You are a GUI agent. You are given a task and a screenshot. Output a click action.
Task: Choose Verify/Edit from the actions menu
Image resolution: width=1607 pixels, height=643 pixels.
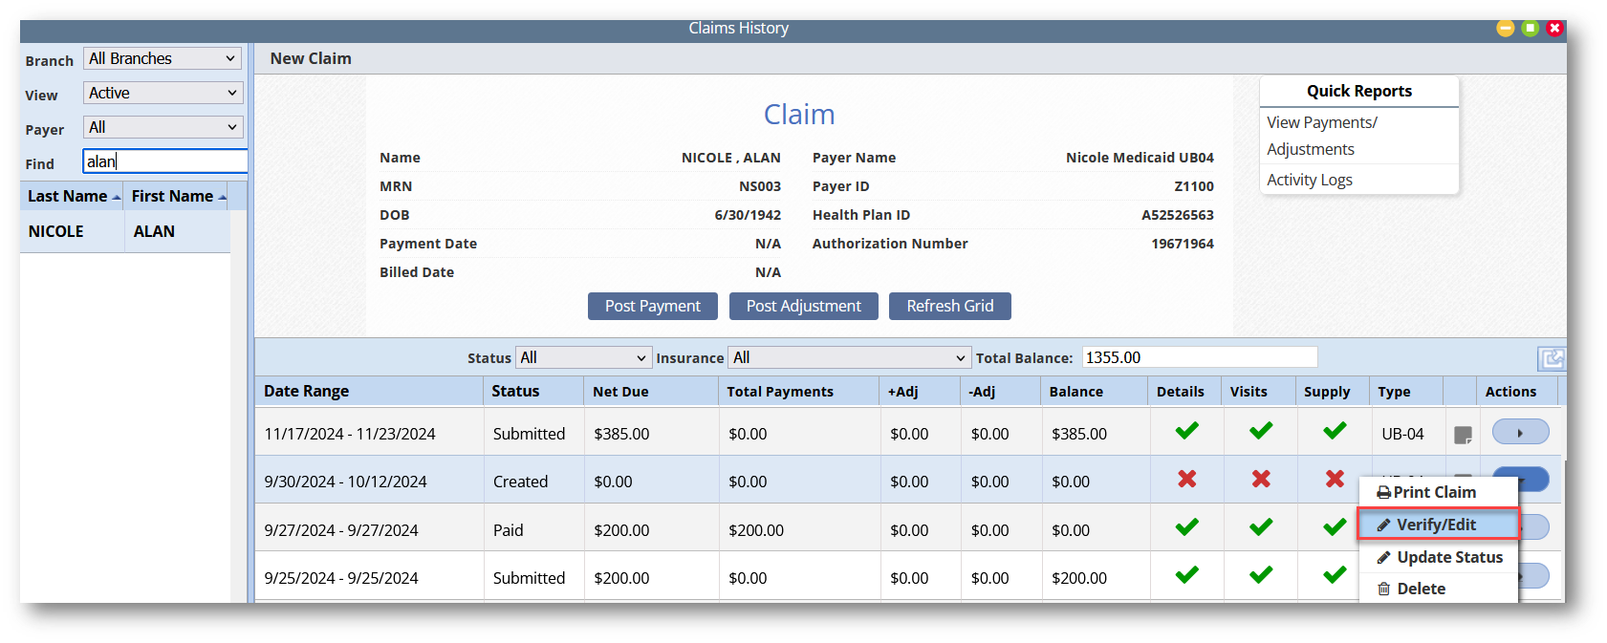click(x=1436, y=525)
